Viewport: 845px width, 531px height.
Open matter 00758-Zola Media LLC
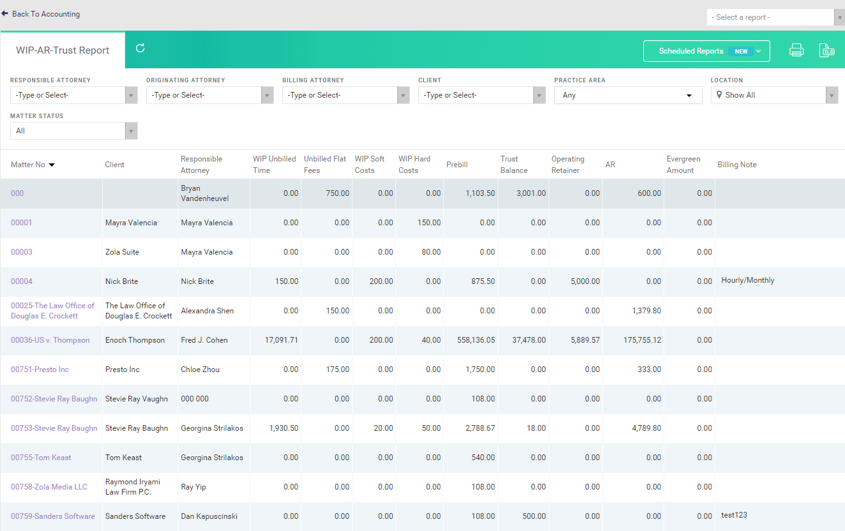[49, 487]
